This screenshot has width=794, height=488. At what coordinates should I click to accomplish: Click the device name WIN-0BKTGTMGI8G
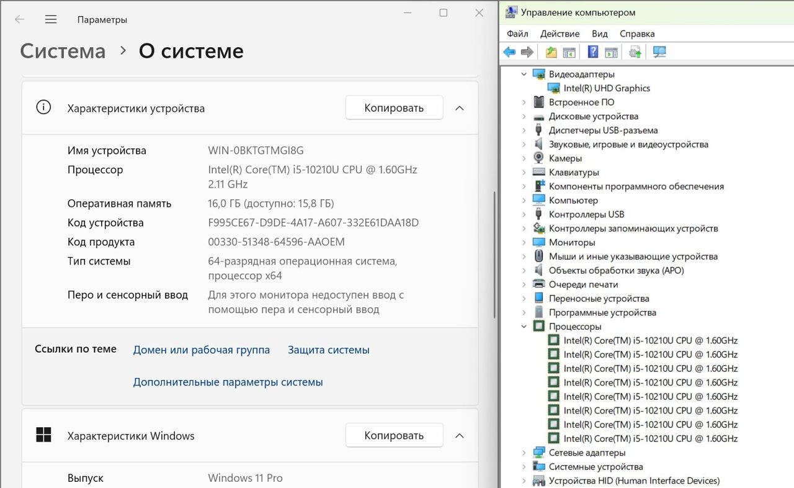pyautogui.click(x=256, y=151)
